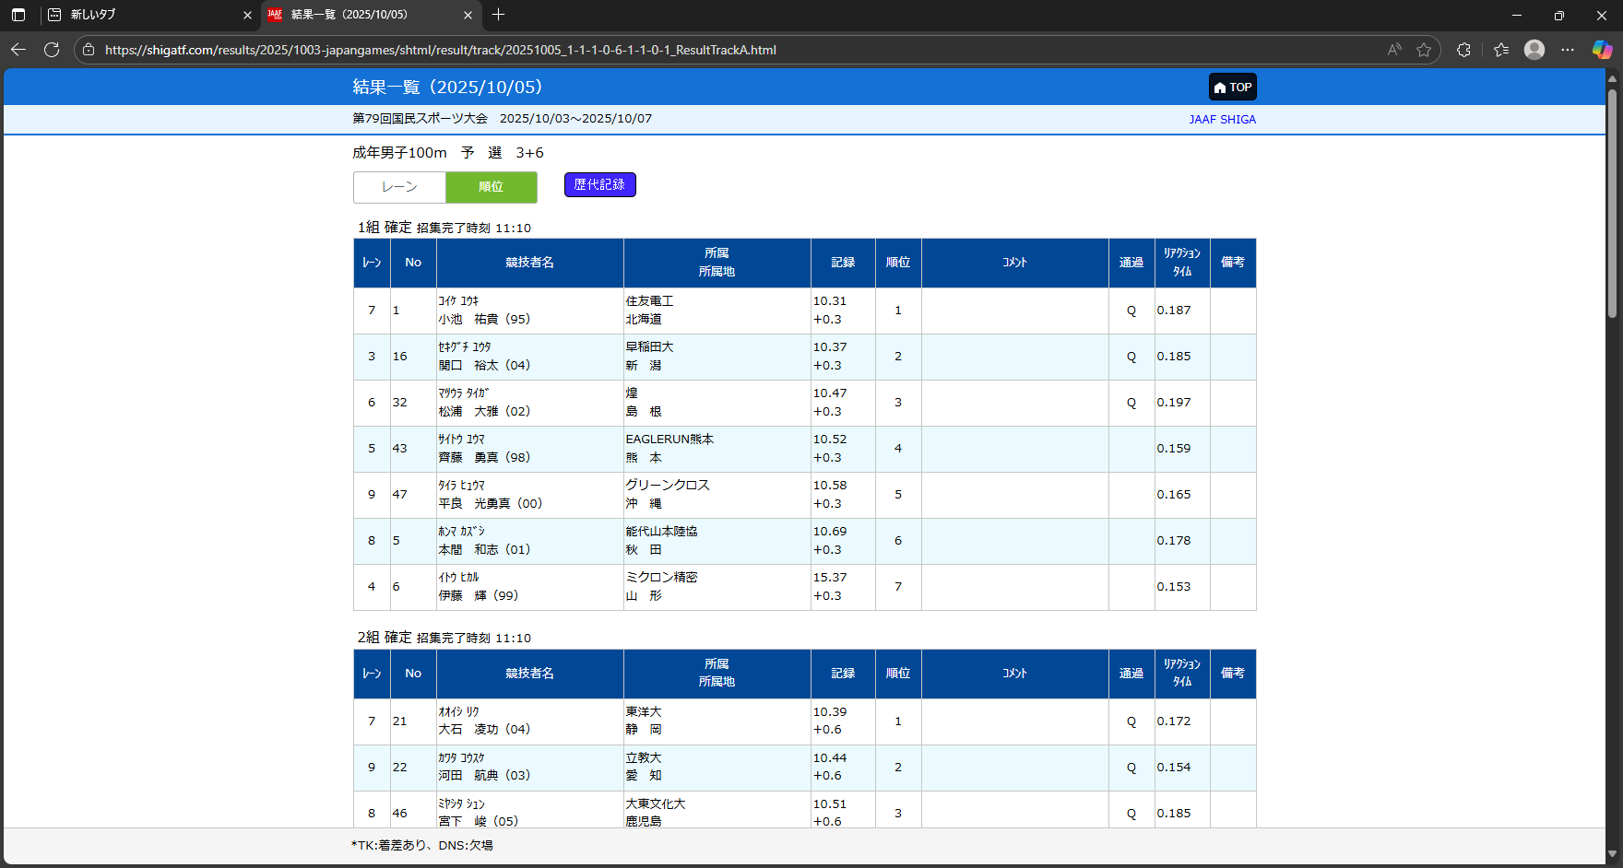The image size is (1623, 868).
Task: Go to TOP home button
Action: click(1232, 88)
